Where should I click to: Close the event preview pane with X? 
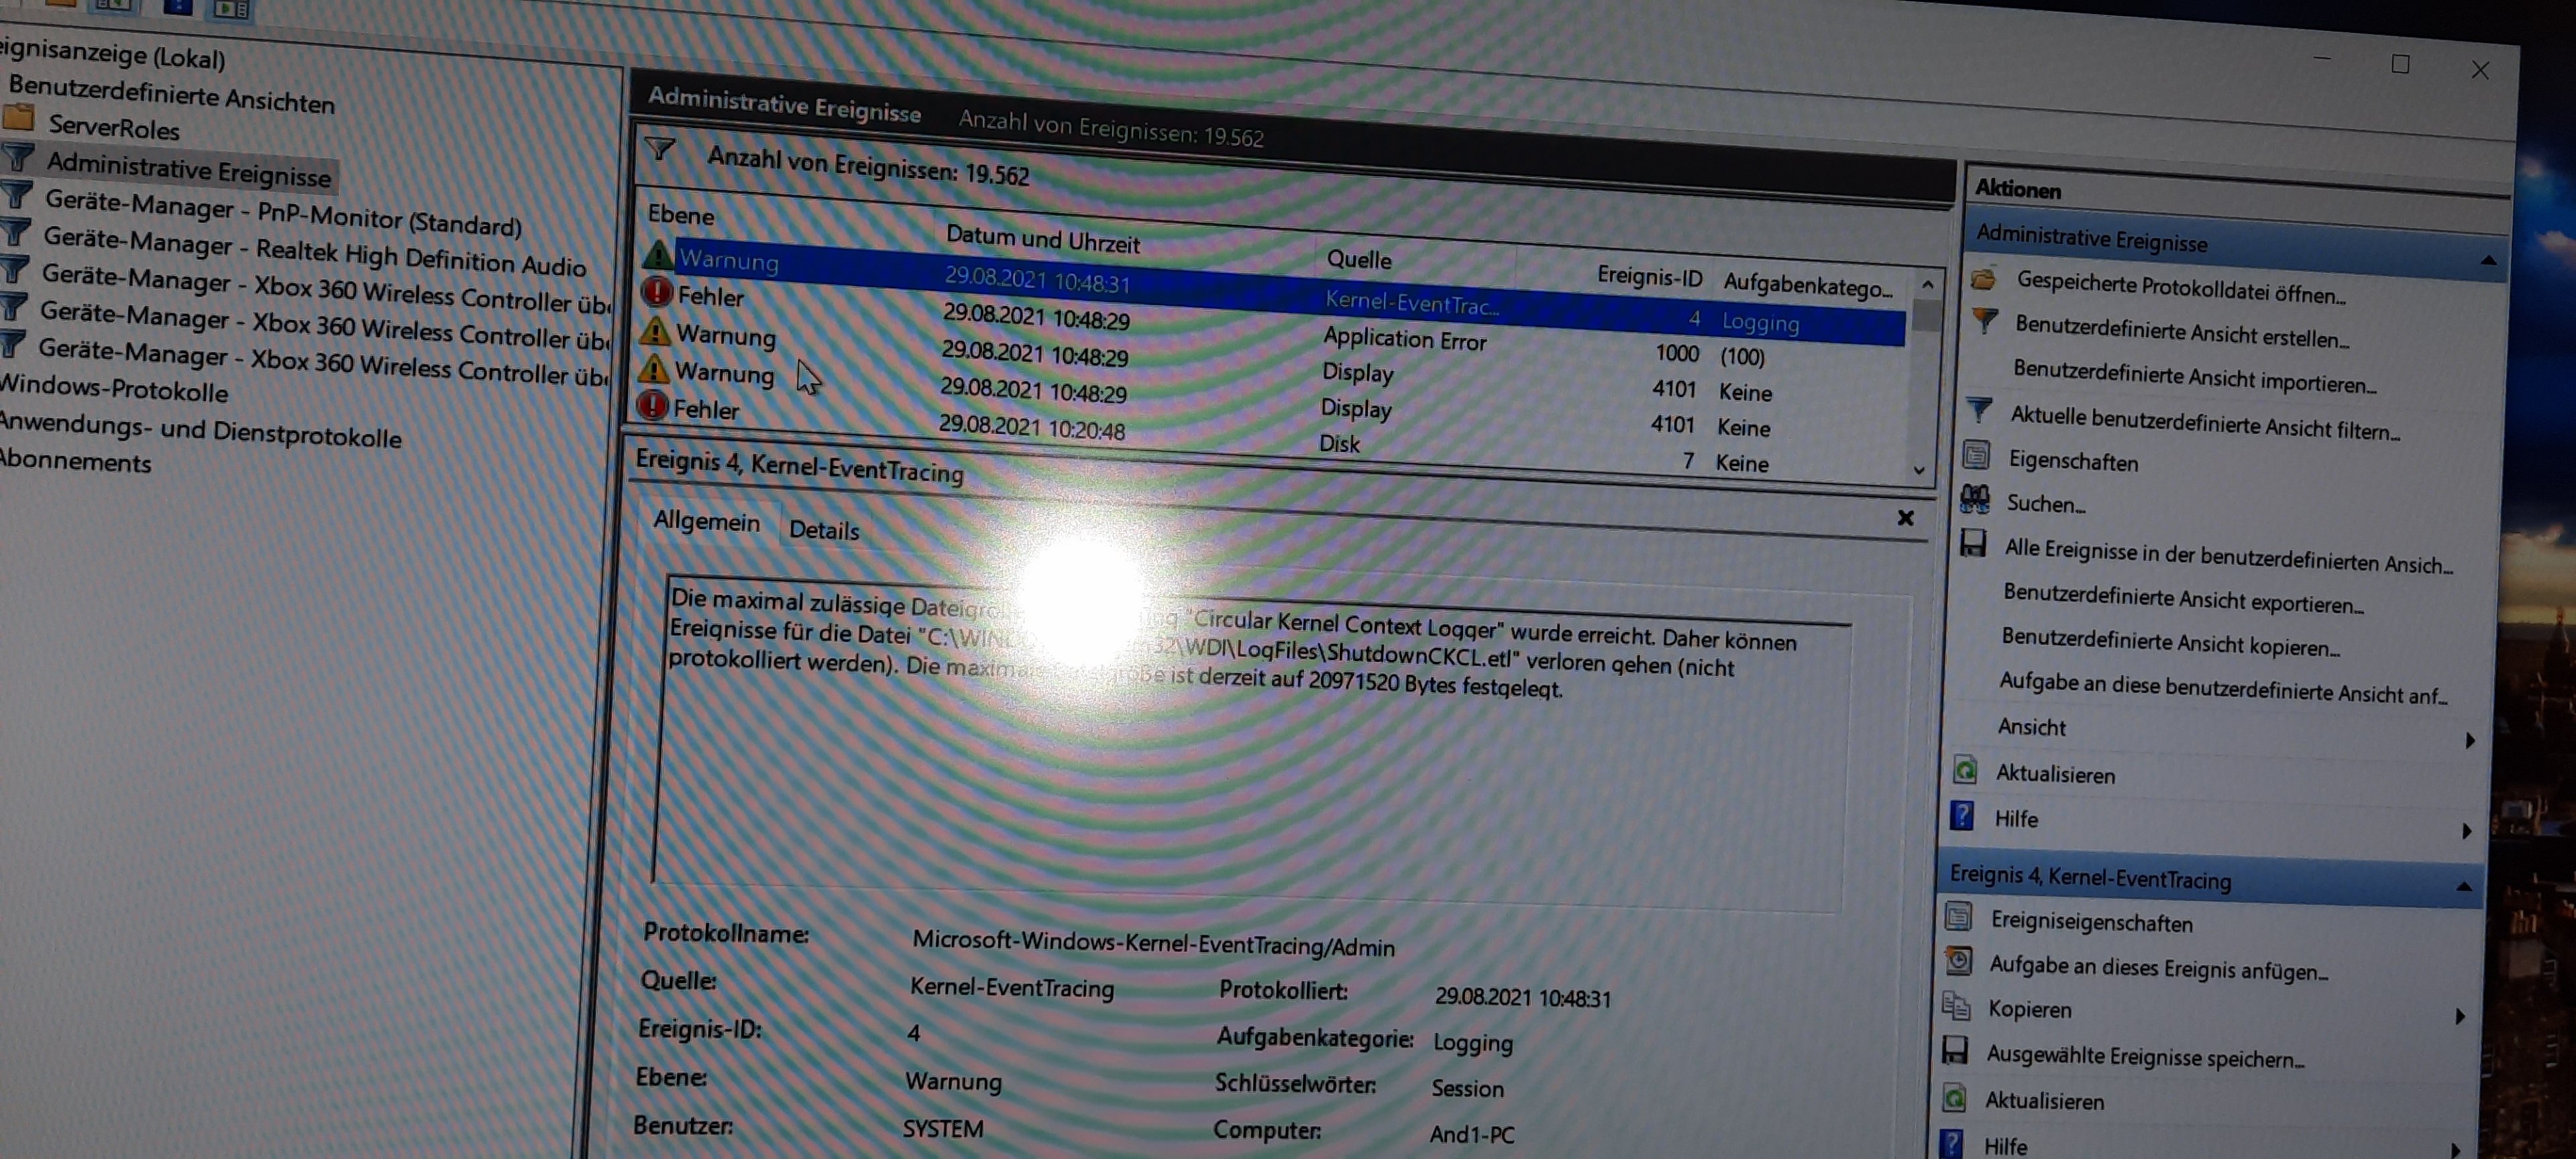(x=1905, y=517)
